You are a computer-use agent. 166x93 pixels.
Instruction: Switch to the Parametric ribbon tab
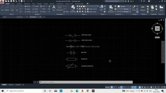coord(27,4)
